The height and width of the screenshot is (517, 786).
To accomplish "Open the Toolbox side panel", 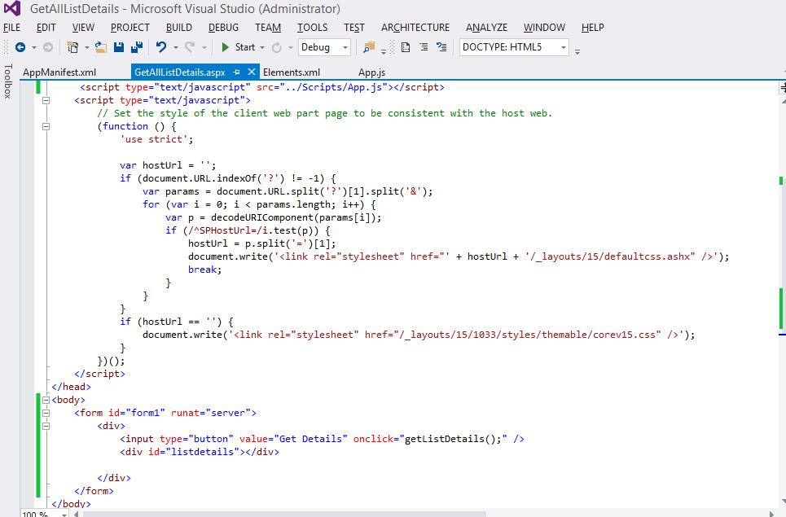I will 8,81.
